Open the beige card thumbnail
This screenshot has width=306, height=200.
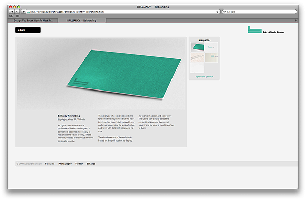pos(211,57)
